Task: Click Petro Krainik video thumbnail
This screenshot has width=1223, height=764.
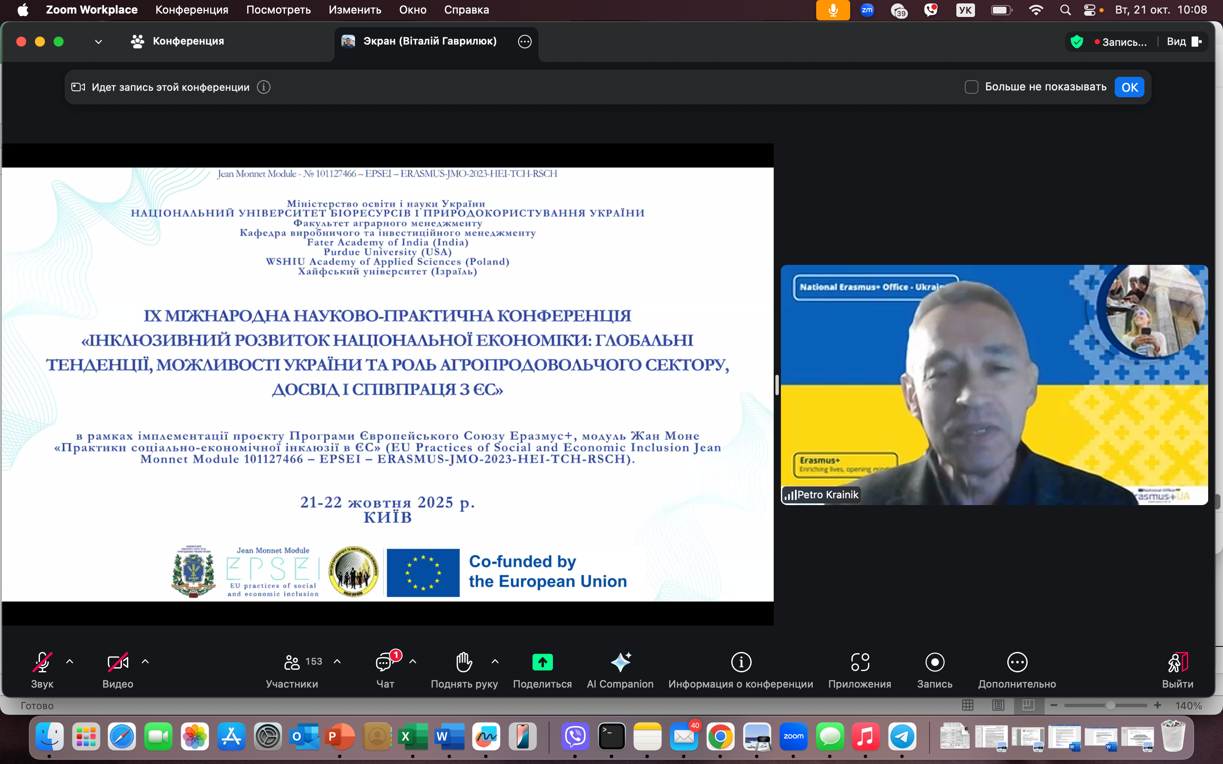Action: tap(994, 384)
